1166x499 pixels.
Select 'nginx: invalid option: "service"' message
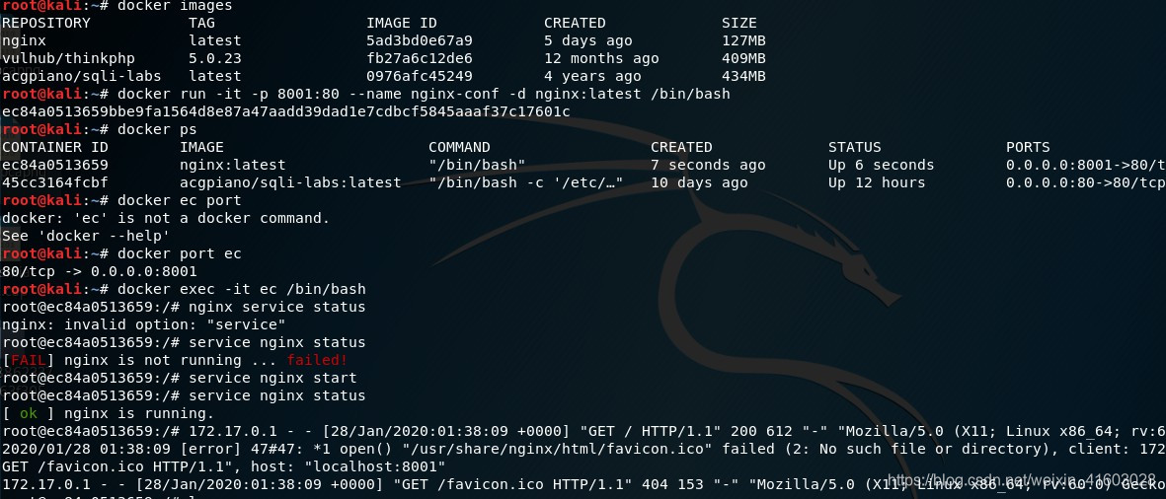click(x=144, y=325)
